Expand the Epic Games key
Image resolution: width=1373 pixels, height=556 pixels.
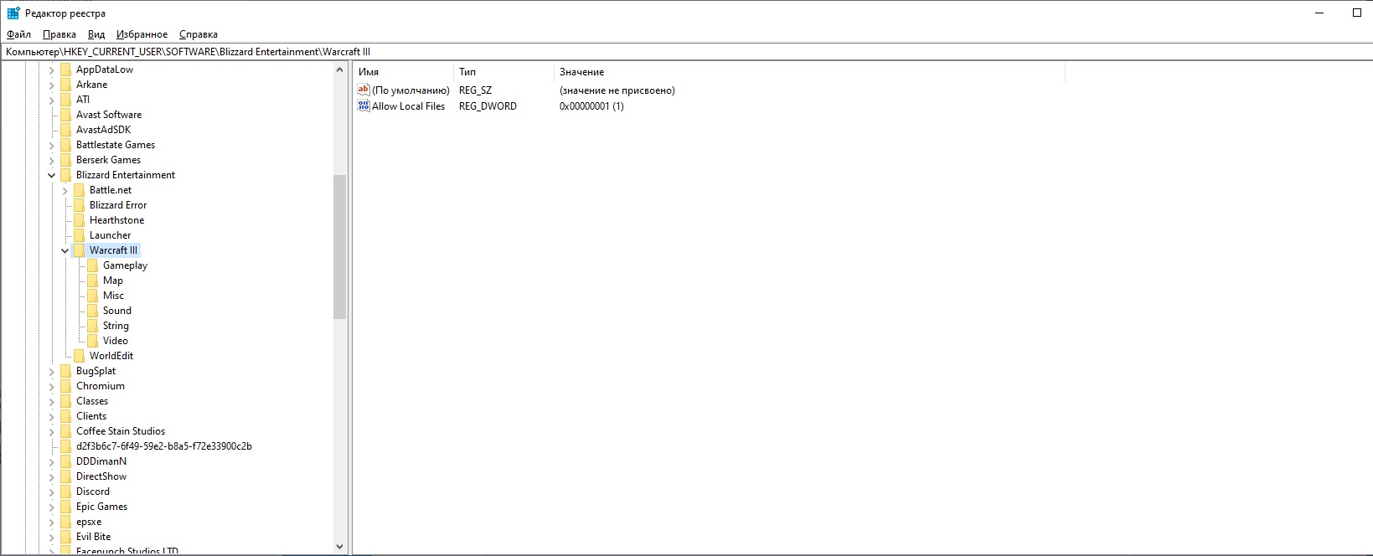[52, 507]
